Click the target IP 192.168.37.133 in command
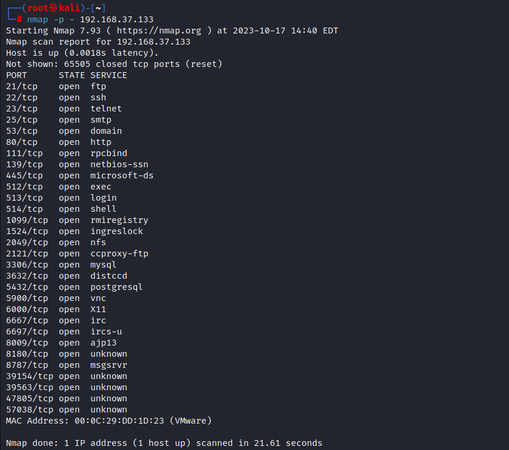509x450 pixels. pyautogui.click(x=117, y=19)
